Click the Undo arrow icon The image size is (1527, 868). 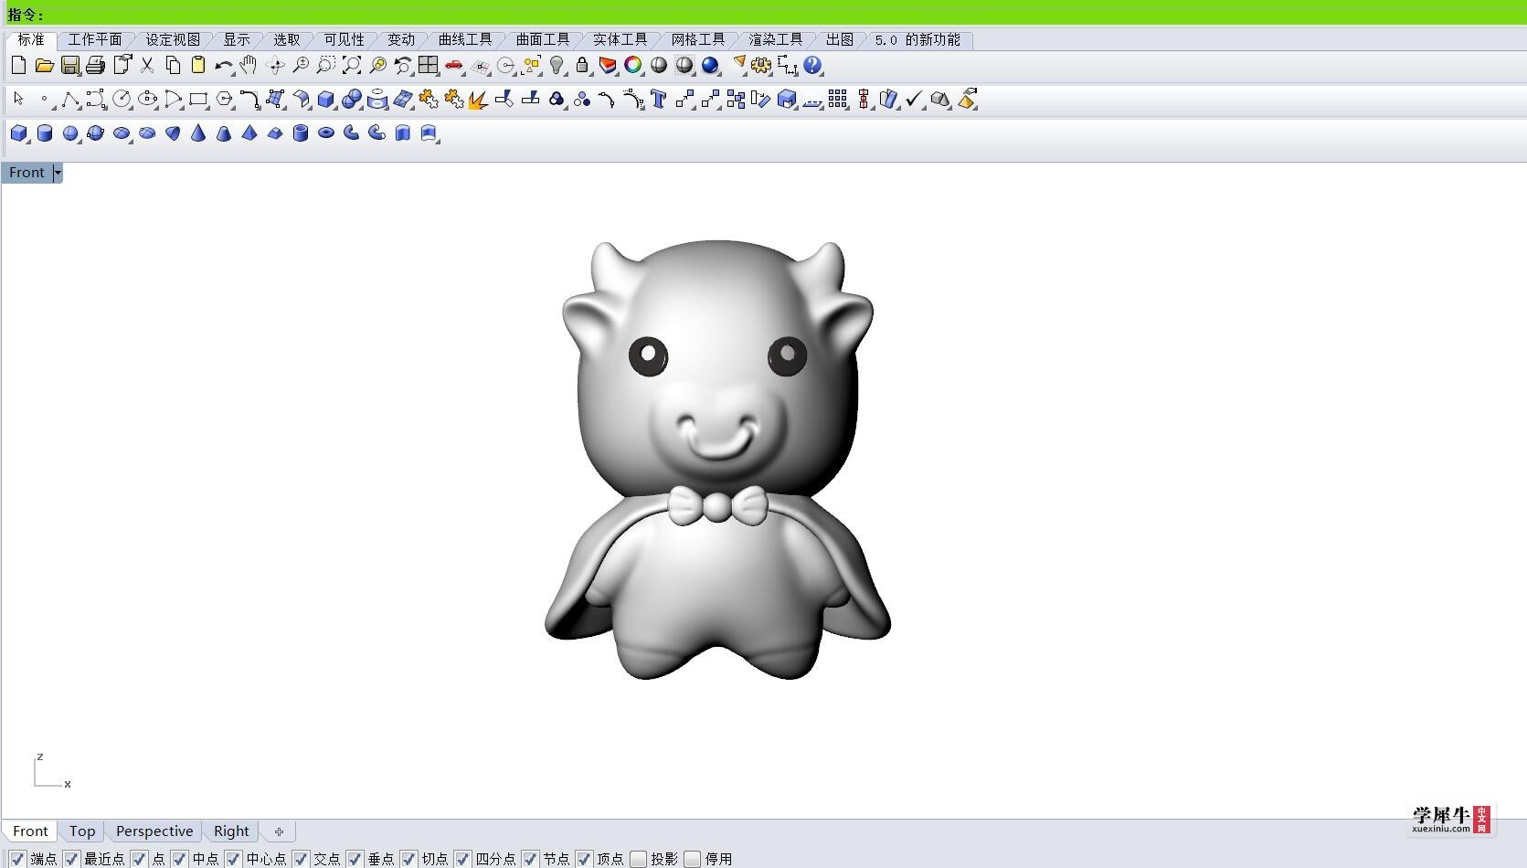(223, 65)
